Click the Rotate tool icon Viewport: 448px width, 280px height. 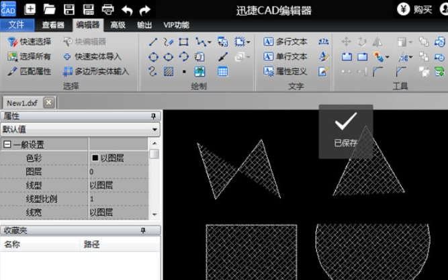(362, 42)
